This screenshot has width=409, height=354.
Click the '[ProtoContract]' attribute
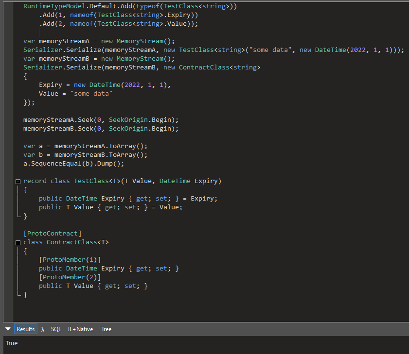pyautogui.click(x=53, y=234)
